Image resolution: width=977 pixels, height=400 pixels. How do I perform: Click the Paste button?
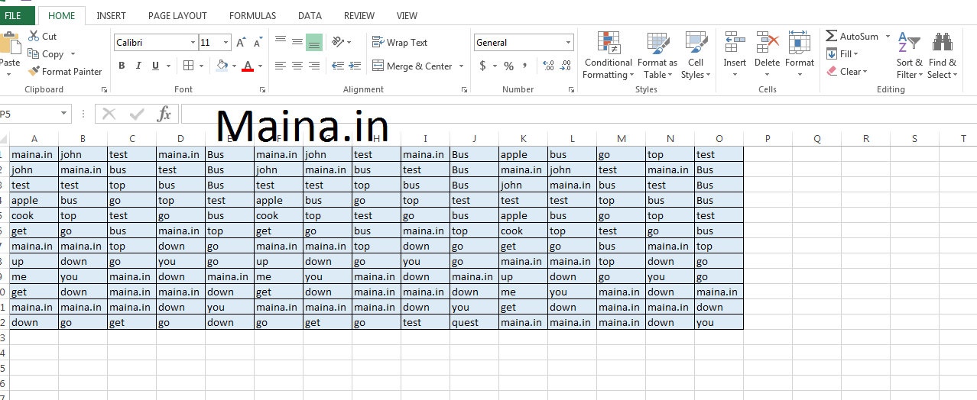pyautogui.click(x=9, y=53)
